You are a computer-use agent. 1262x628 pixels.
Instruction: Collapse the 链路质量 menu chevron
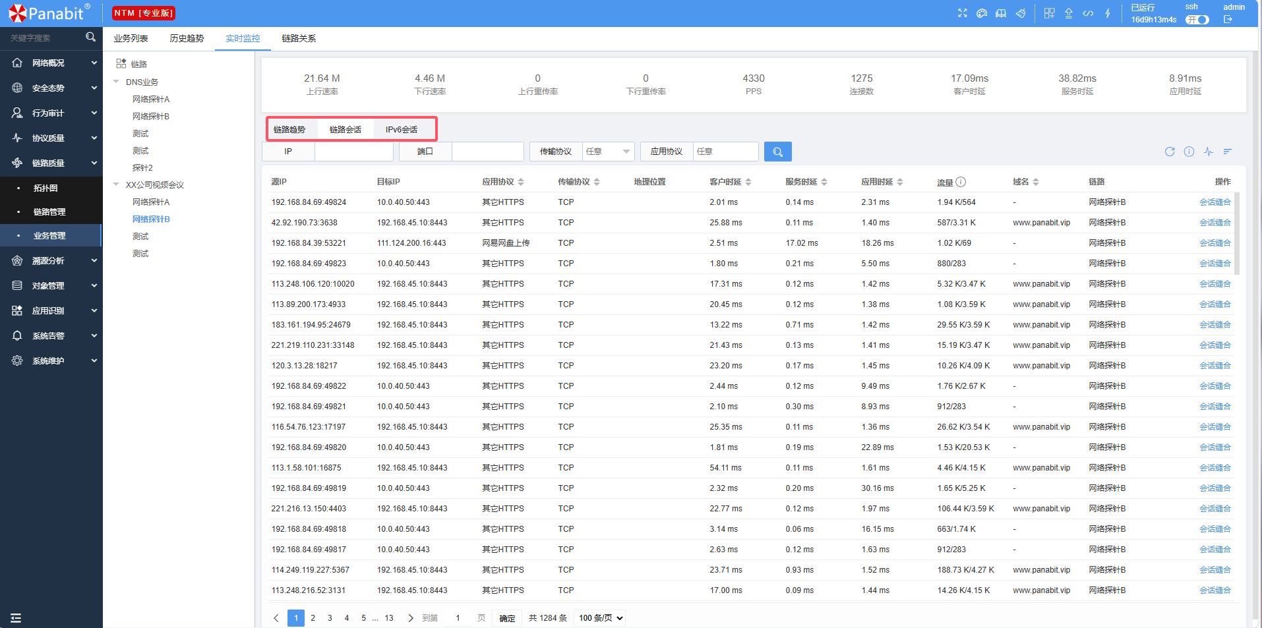click(94, 163)
